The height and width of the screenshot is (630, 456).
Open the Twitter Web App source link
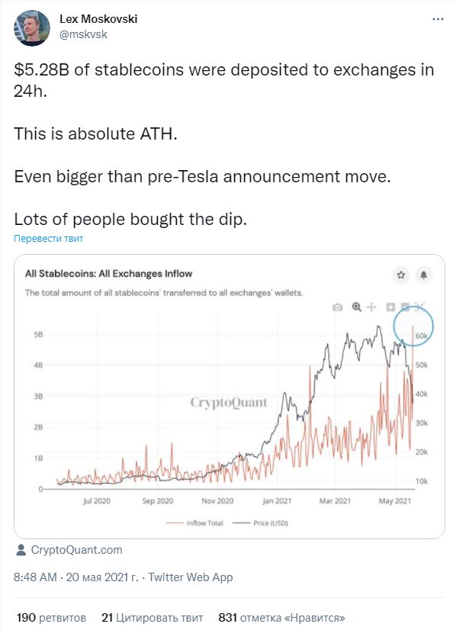tap(191, 577)
